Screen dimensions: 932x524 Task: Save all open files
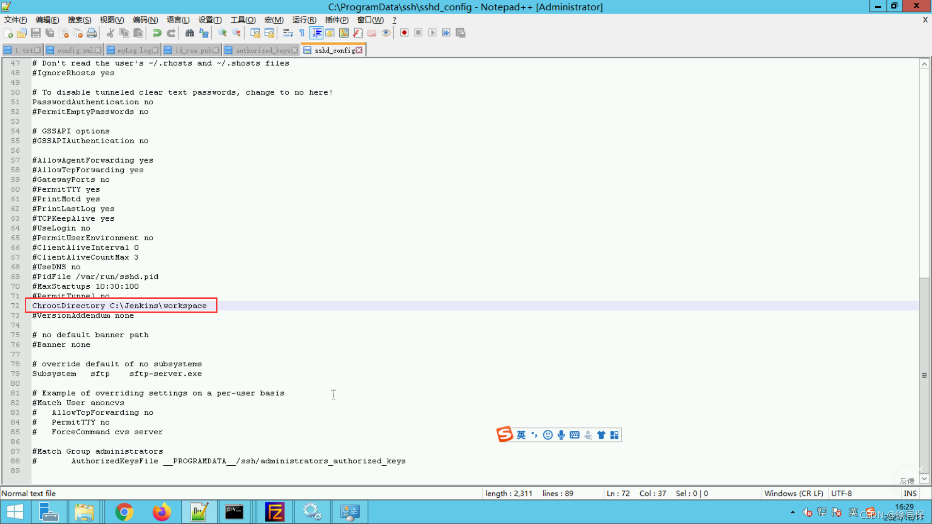pyautogui.click(x=50, y=33)
